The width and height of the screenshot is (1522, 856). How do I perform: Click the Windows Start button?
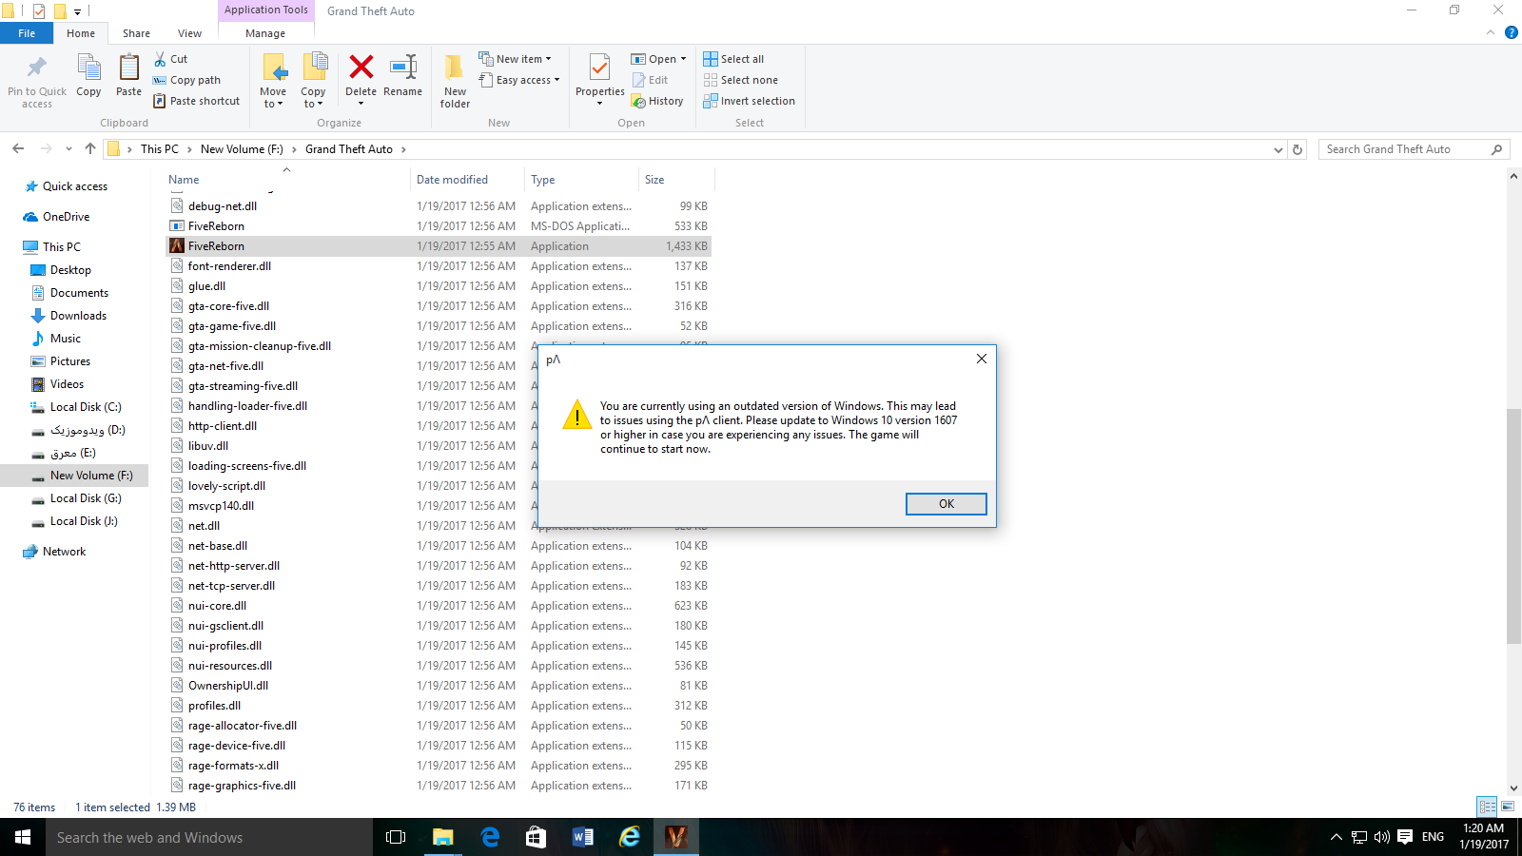coord(23,837)
